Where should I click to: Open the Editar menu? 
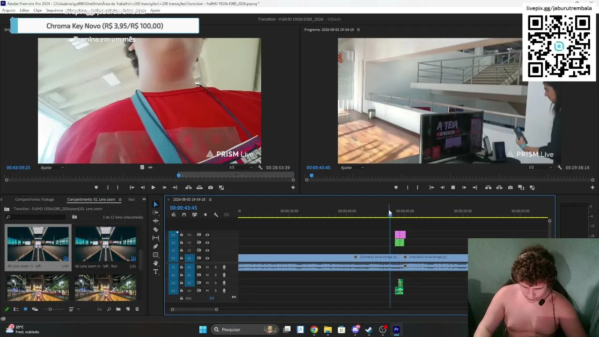pyautogui.click(x=24, y=10)
